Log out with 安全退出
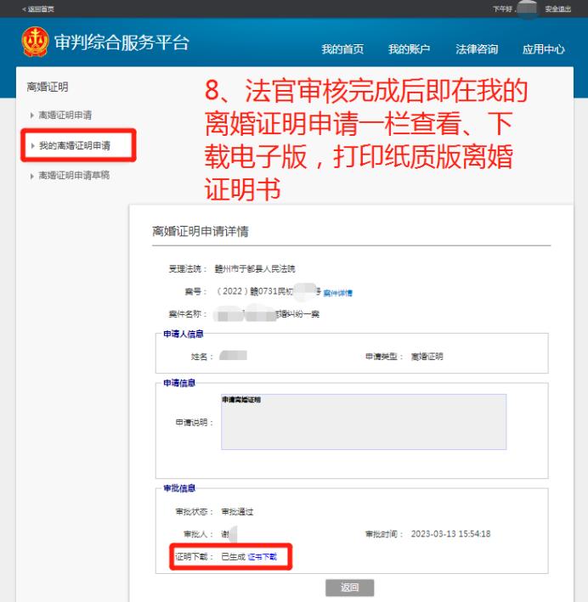Viewport: 588px width, 602px height. tap(557, 8)
